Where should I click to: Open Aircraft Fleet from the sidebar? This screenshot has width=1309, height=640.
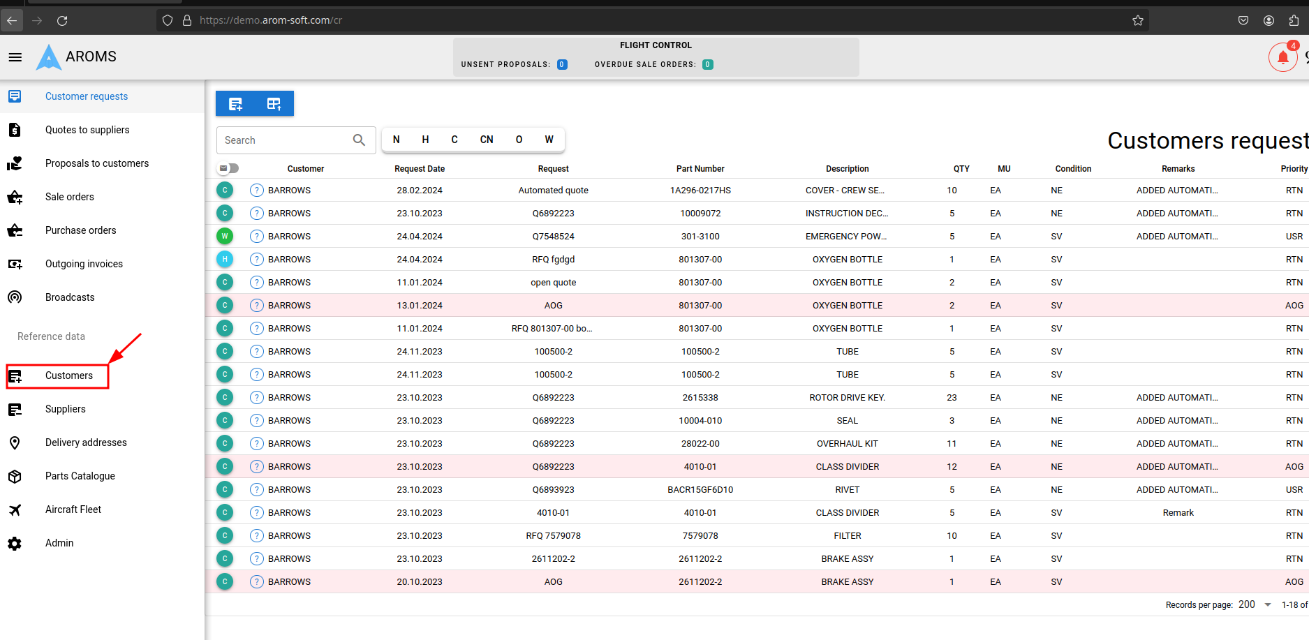(x=73, y=509)
